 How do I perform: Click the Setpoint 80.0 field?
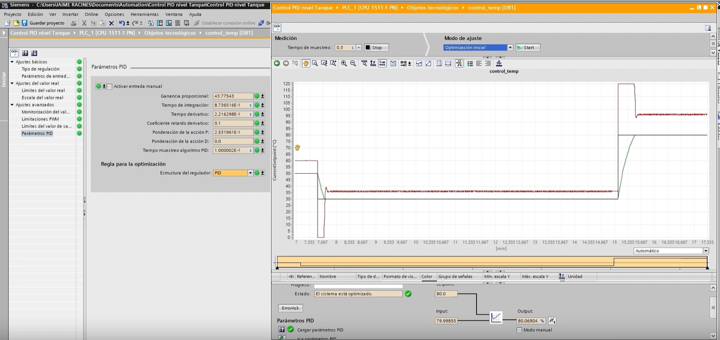click(x=446, y=294)
